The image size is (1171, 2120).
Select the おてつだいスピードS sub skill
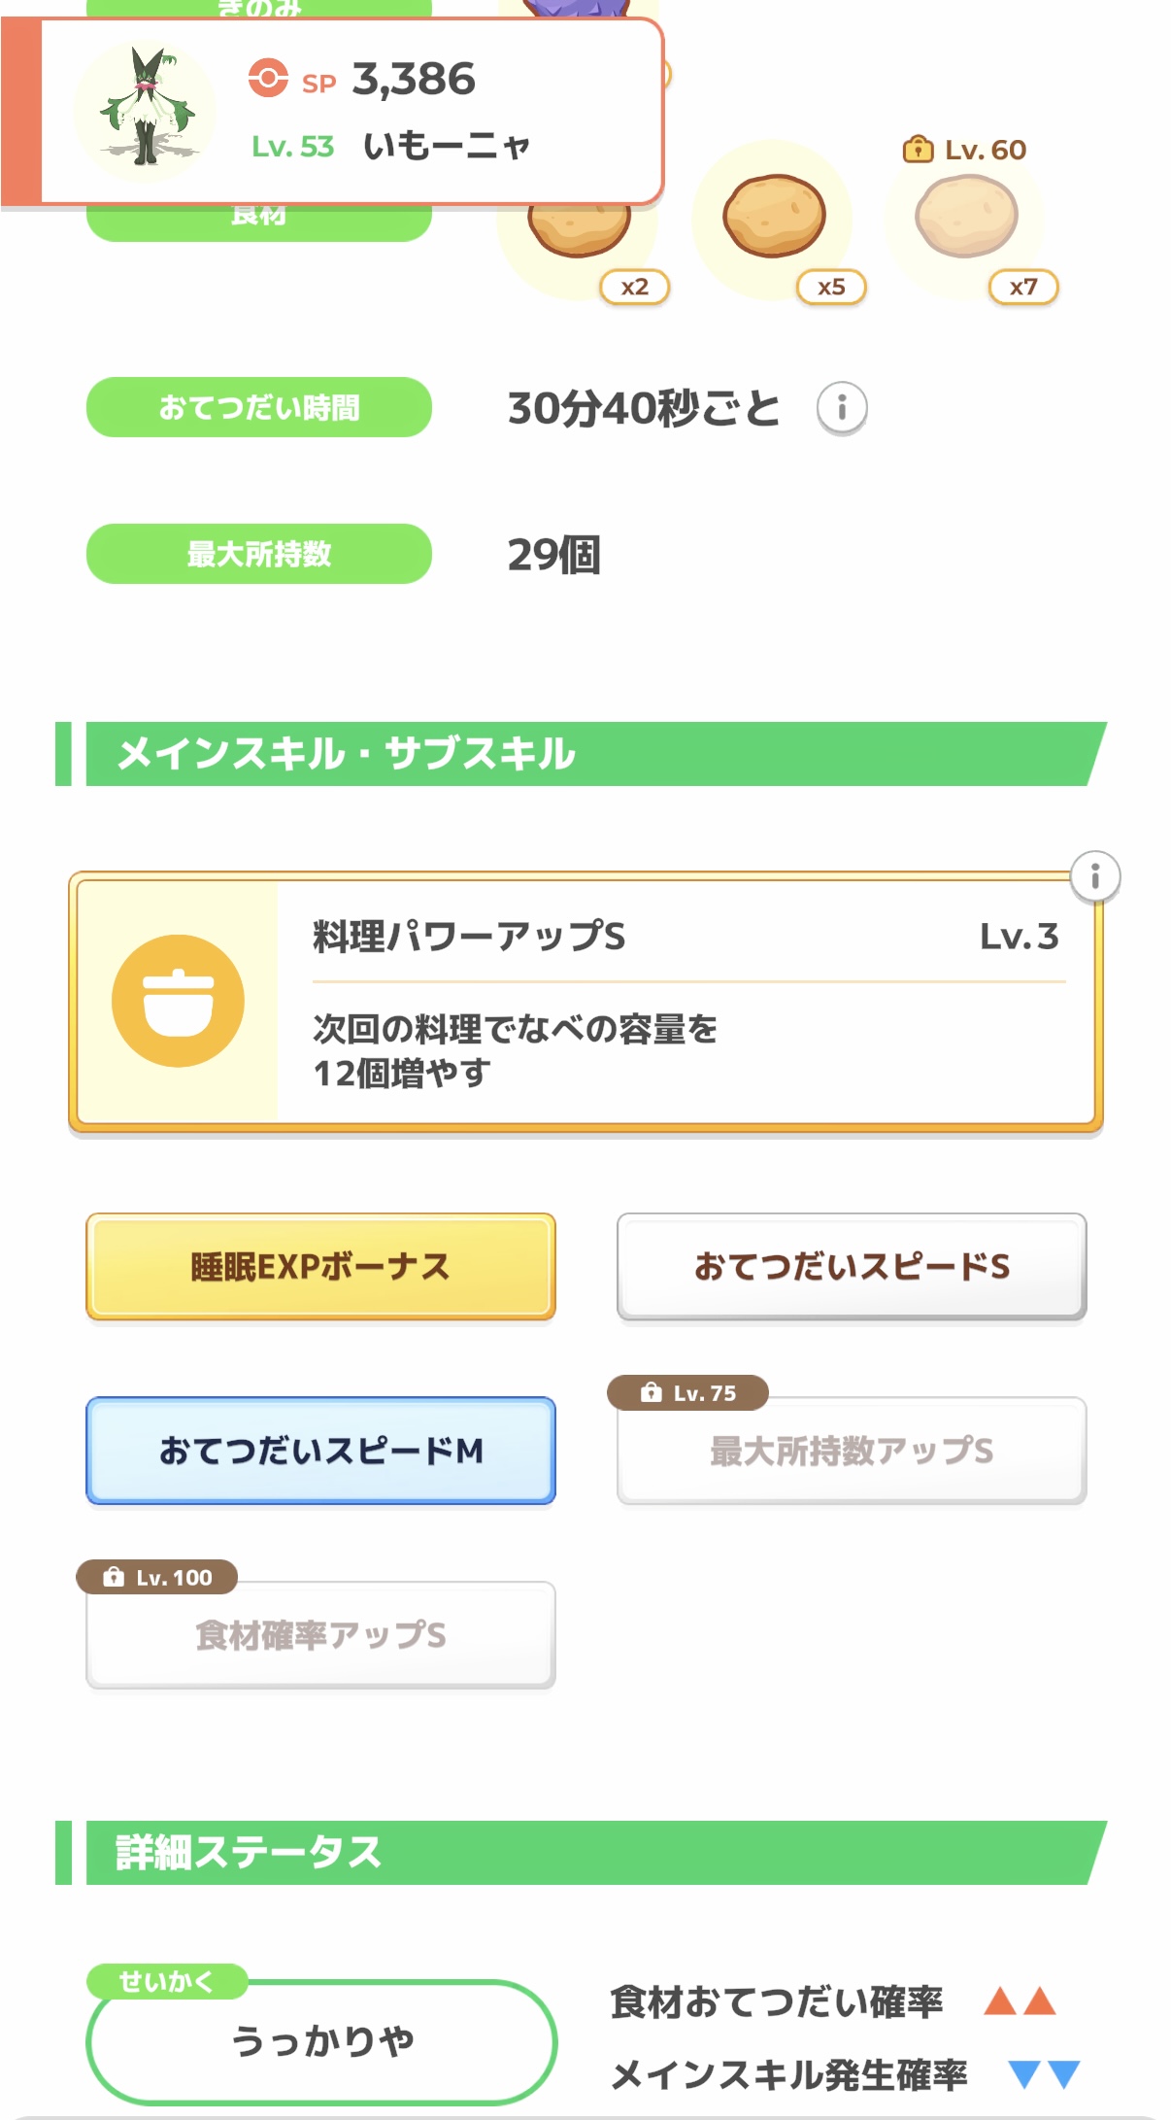[852, 1266]
